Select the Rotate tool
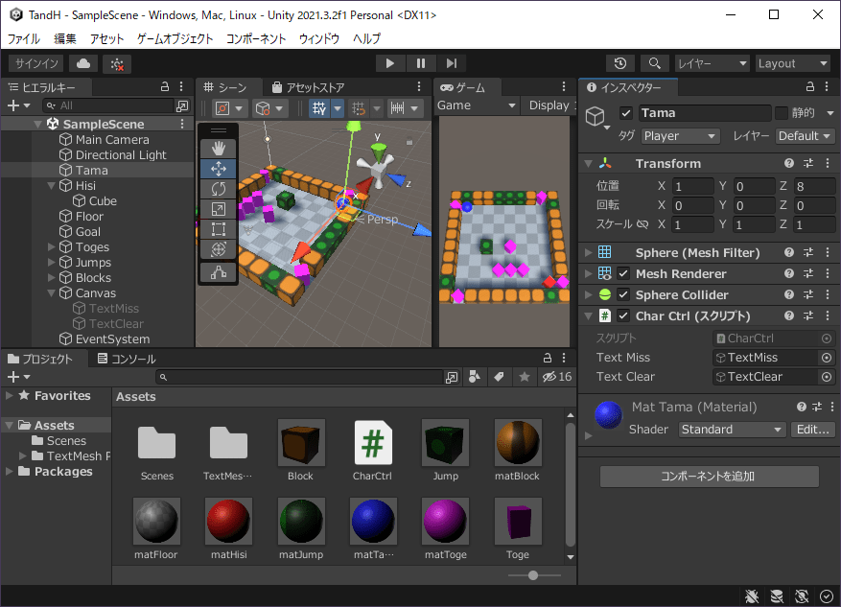841x607 pixels. coord(219,189)
